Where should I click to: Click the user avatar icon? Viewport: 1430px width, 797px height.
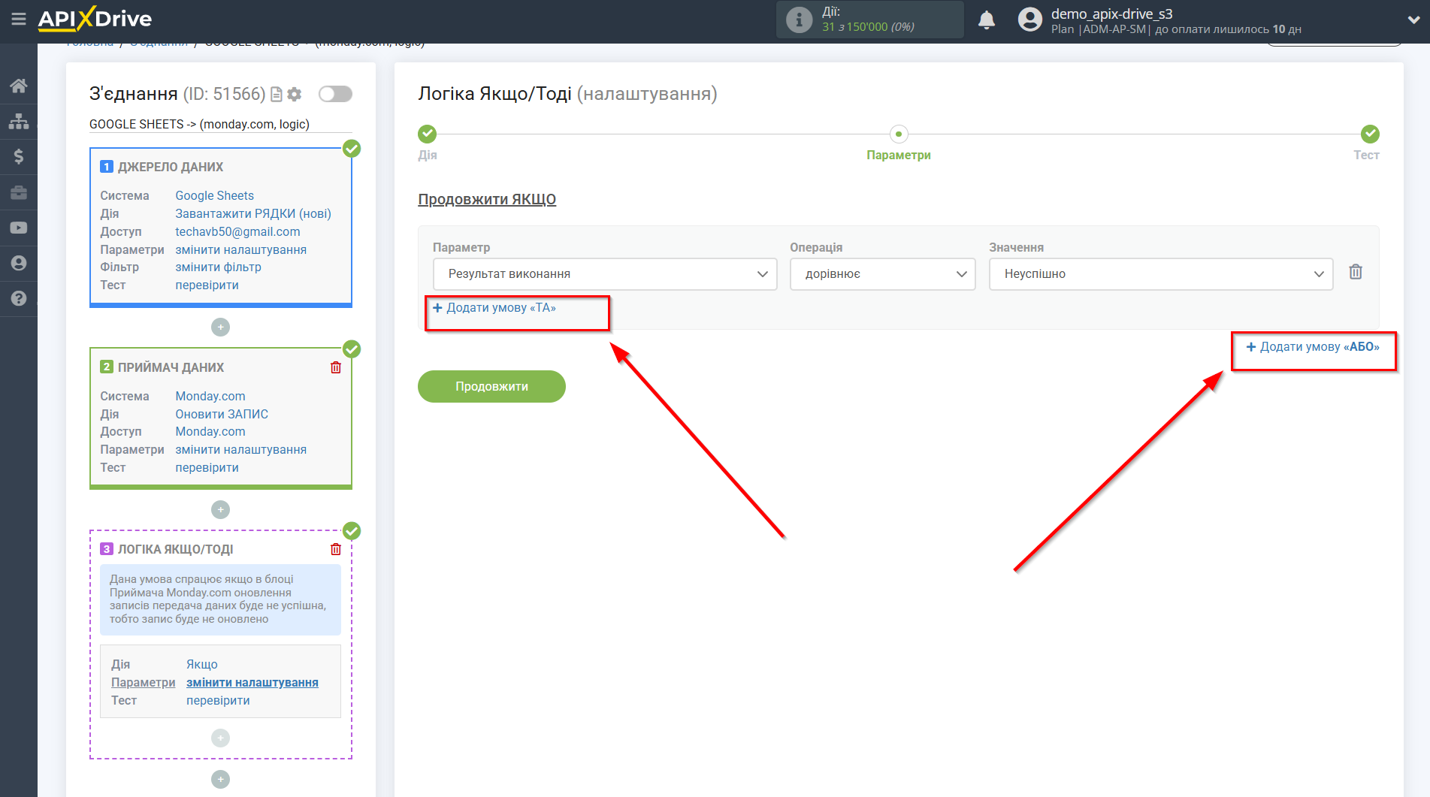pyautogui.click(x=1030, y=20)
